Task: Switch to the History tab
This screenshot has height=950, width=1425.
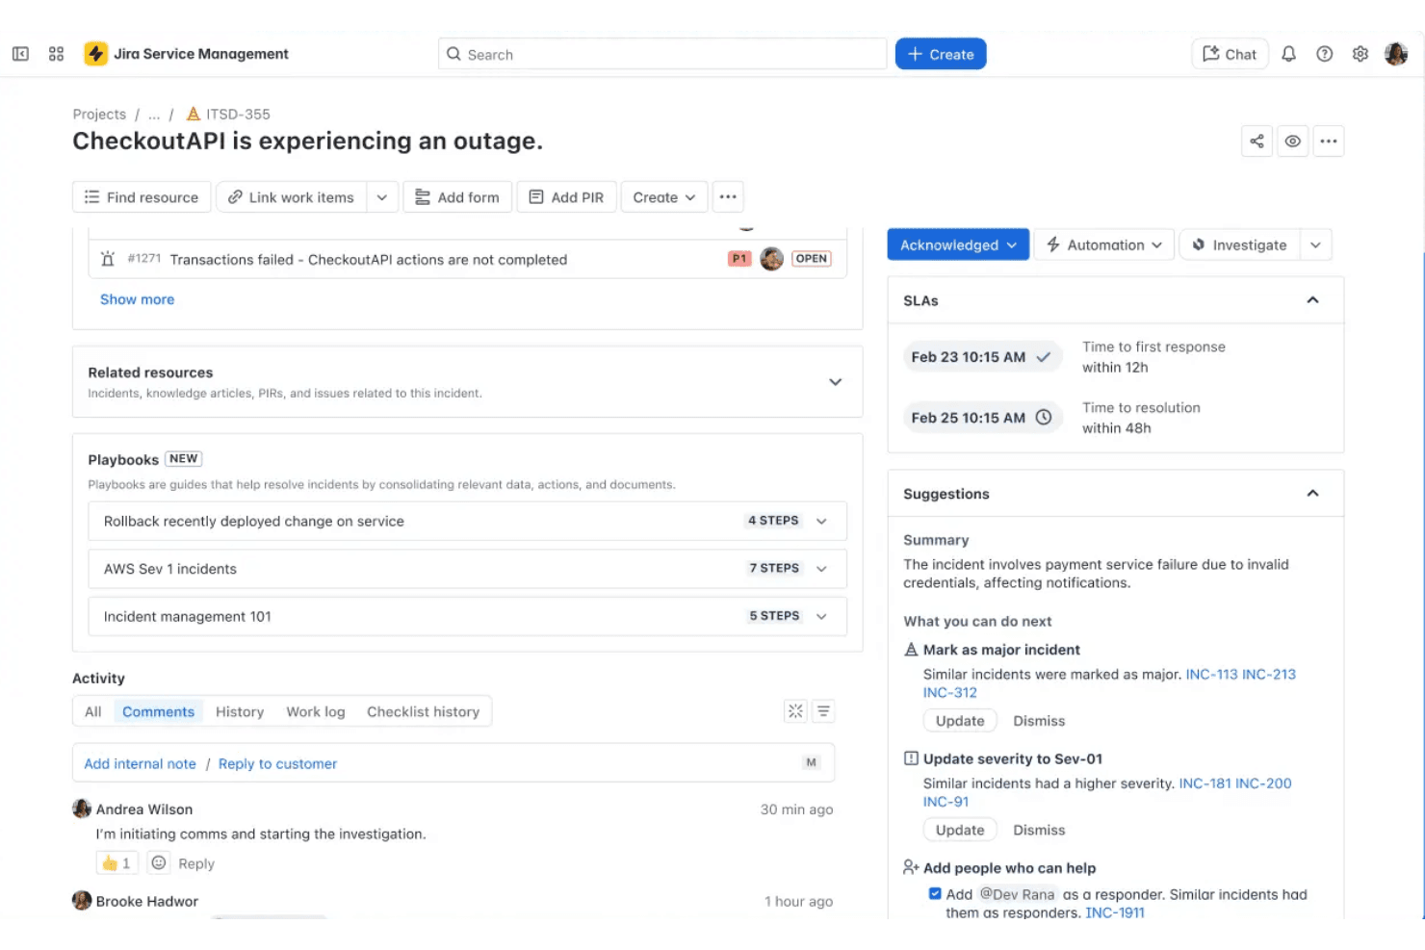Action: coord(240,712)
